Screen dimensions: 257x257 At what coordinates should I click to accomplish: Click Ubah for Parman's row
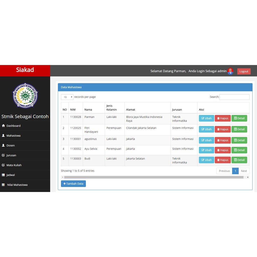click(206, 118)
